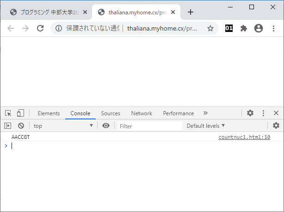284x212 pixels.
Task: Click the eye icon for live expression
Action: pyautogui.click(x=106, y=125)
